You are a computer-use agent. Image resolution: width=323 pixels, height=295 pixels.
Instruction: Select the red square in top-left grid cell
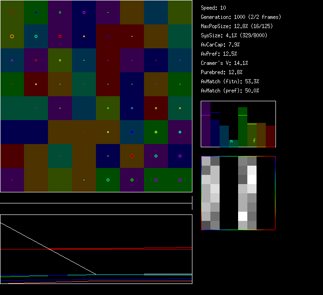click(x=12, y=12)
